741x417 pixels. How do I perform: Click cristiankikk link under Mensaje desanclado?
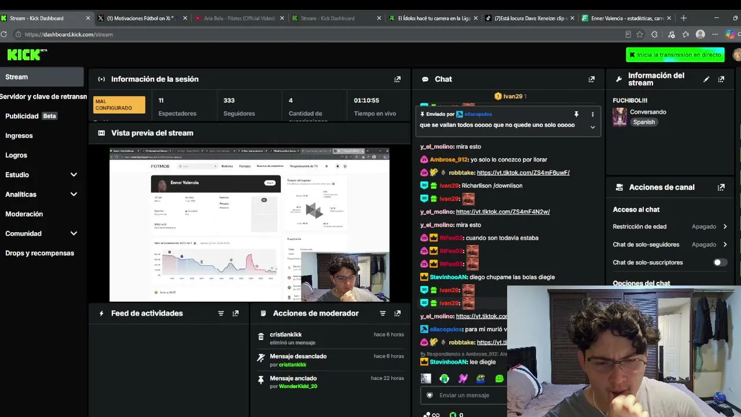[292, 365]
